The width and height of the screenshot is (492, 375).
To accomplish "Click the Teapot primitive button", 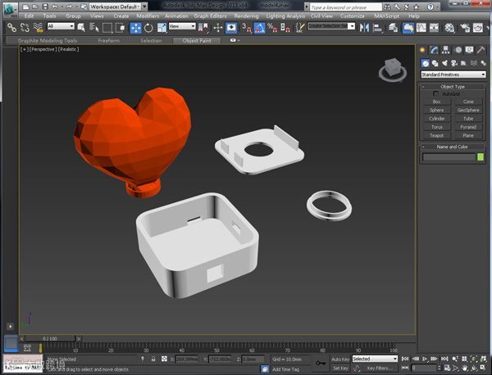I will click(436, 135).
